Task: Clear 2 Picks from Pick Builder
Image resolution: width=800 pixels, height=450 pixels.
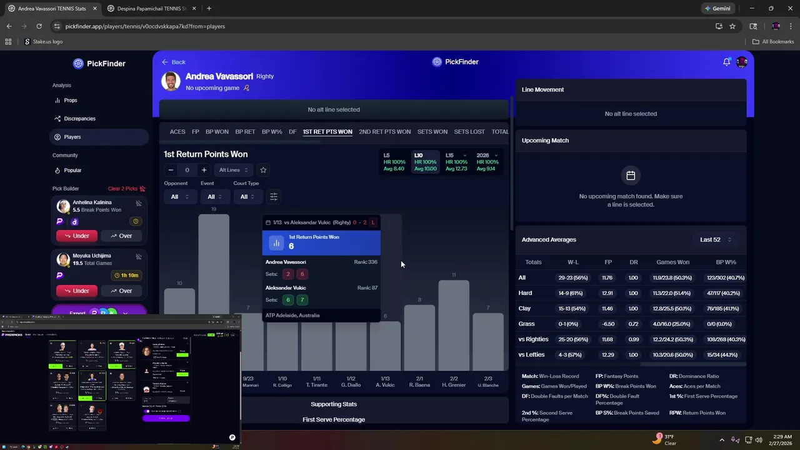Action: [126, 189]
